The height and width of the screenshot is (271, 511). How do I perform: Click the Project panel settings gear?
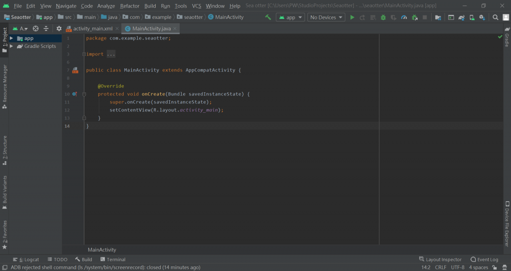(x=59, y=29)
